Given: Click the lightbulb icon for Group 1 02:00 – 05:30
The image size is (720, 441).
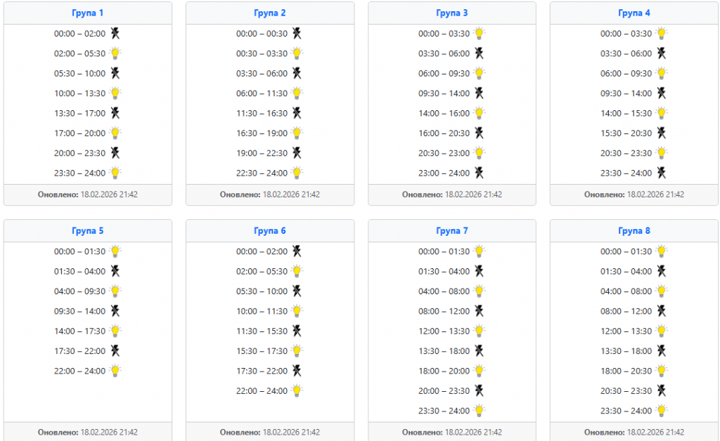Looking at the screenshot, I should [x=115, y=53].
